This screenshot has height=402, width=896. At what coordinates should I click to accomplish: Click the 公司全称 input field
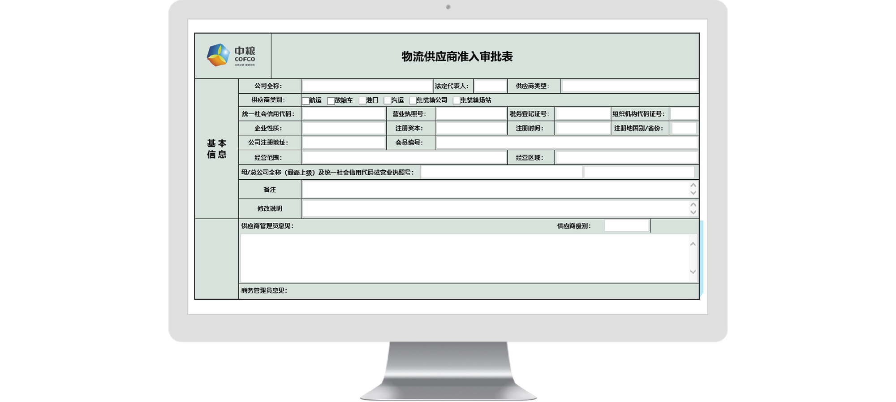[367, 86]
